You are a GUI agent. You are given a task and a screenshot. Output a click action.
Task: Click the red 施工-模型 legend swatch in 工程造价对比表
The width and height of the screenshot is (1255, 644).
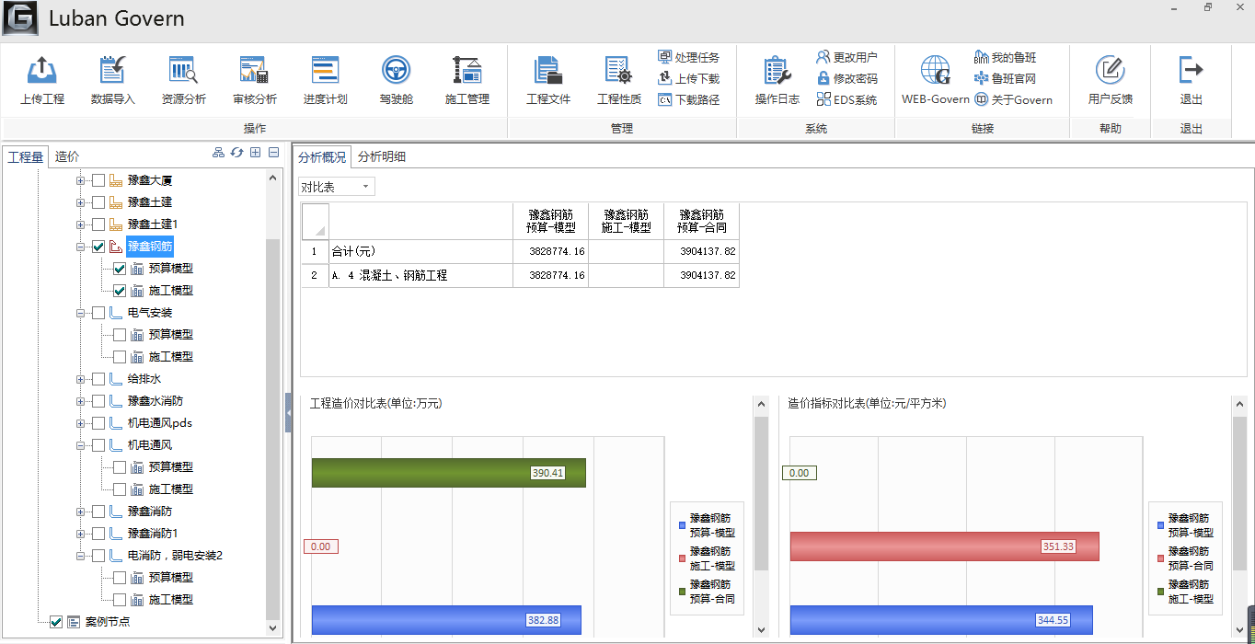pos(682,558)
